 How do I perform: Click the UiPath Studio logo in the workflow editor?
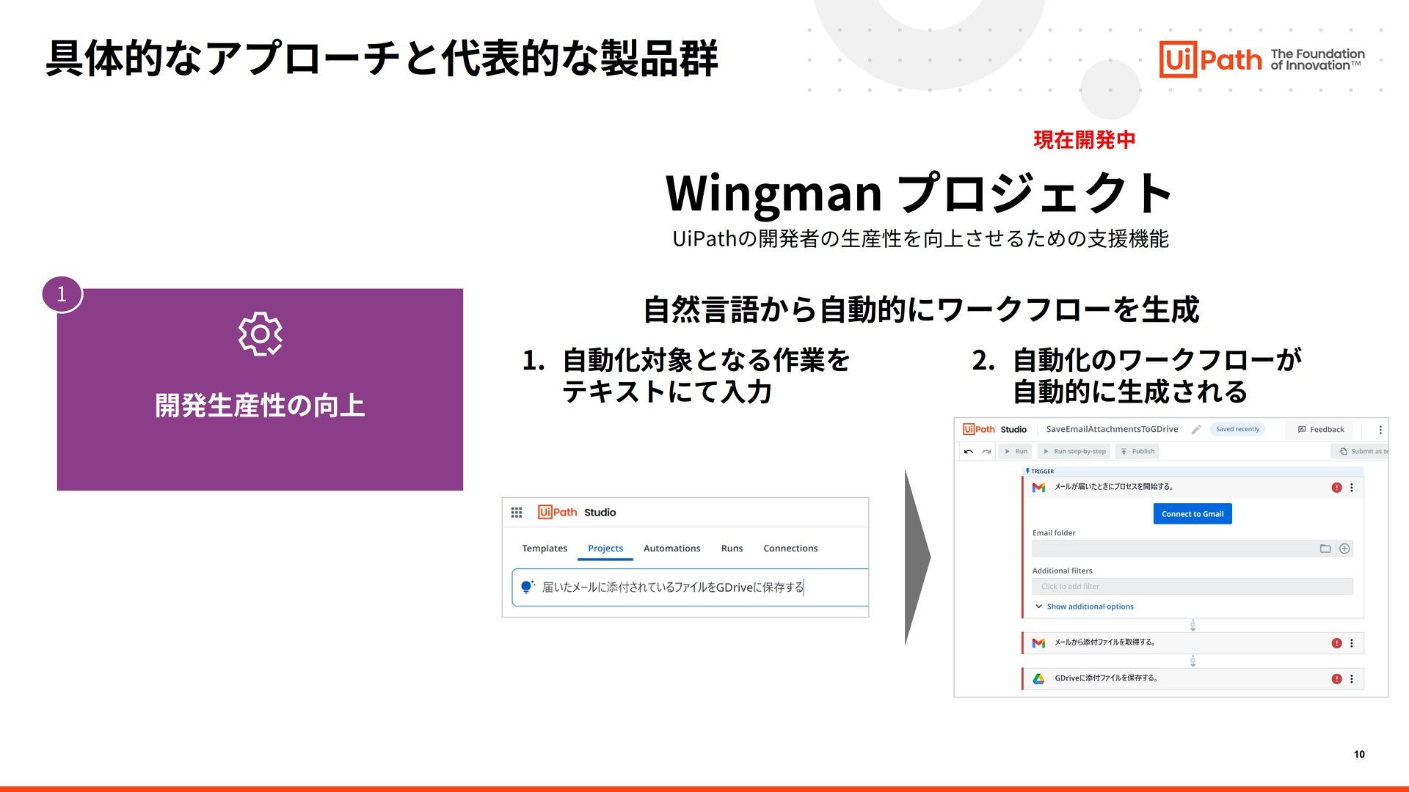[994, 430]
